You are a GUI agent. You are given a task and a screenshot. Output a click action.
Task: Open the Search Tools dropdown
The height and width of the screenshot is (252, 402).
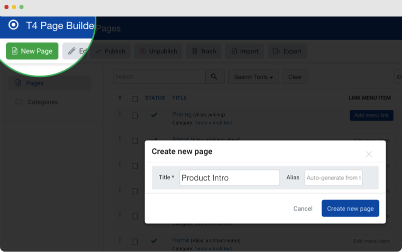(253, 76)
